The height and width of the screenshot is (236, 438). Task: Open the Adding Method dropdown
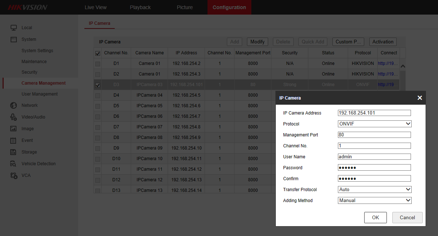tap(374, 201)
